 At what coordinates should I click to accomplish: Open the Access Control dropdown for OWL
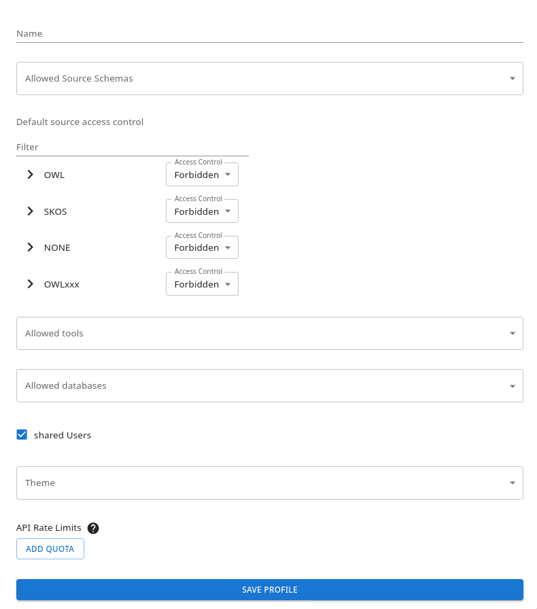(x=202, y=175)
